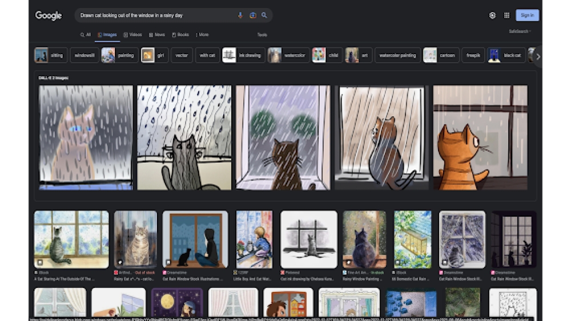Image resolution: width=571 pixels, height=321 pixels.
Task: Filter by the with cat chip
Action: click(207, 55)
